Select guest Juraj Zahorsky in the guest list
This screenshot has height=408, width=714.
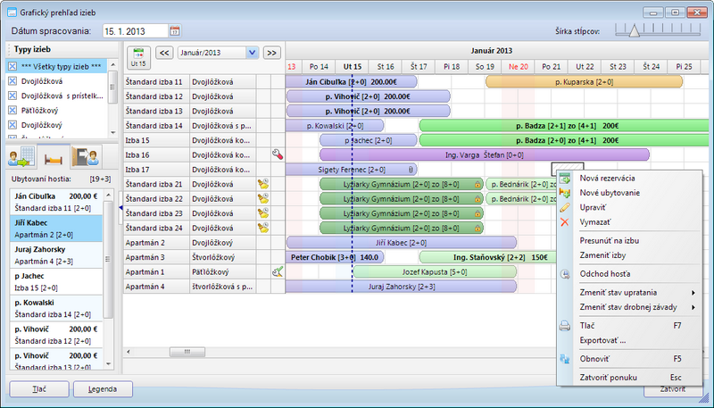[x=56, y=255]
